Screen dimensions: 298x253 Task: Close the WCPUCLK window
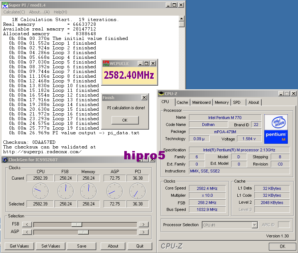click(153, 64)
